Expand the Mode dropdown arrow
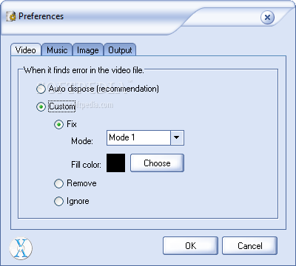Screen dimensions: 296x266 click(177, 137)
